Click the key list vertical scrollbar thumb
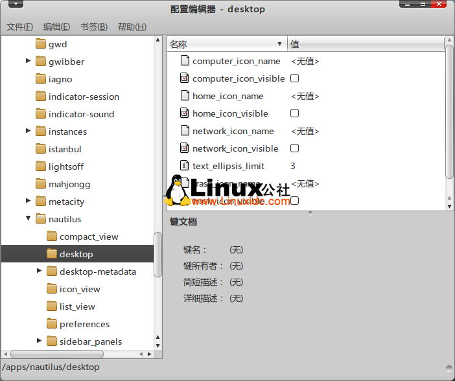 [449, 111]
